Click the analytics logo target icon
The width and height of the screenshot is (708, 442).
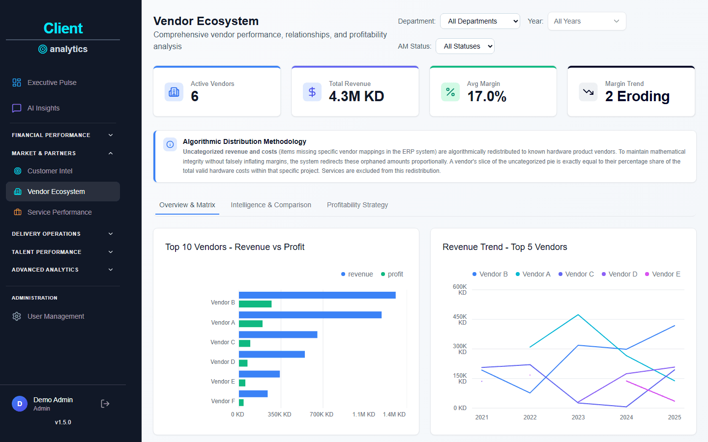point(43,49)
